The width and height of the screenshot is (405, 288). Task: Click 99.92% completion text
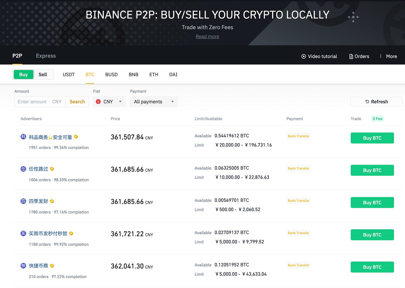71,244
